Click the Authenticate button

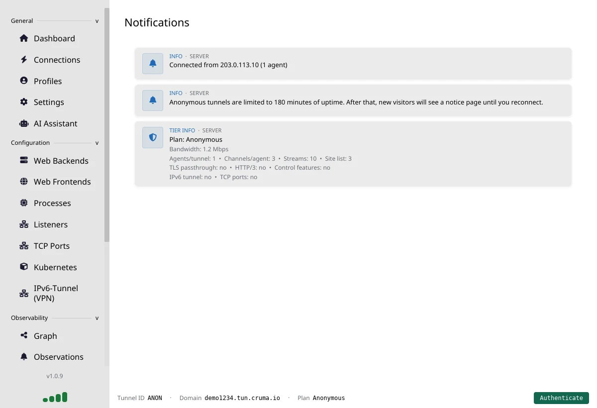point(561,398)
